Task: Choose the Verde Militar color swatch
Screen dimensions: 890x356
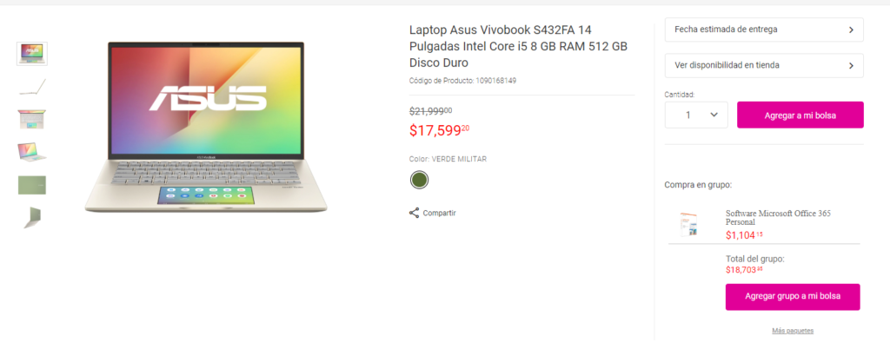Action: pyautogui.click(x=419, y=181)
